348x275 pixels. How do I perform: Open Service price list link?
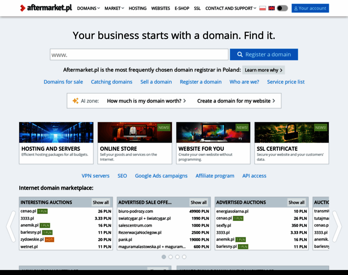click(x=286, y=82)
